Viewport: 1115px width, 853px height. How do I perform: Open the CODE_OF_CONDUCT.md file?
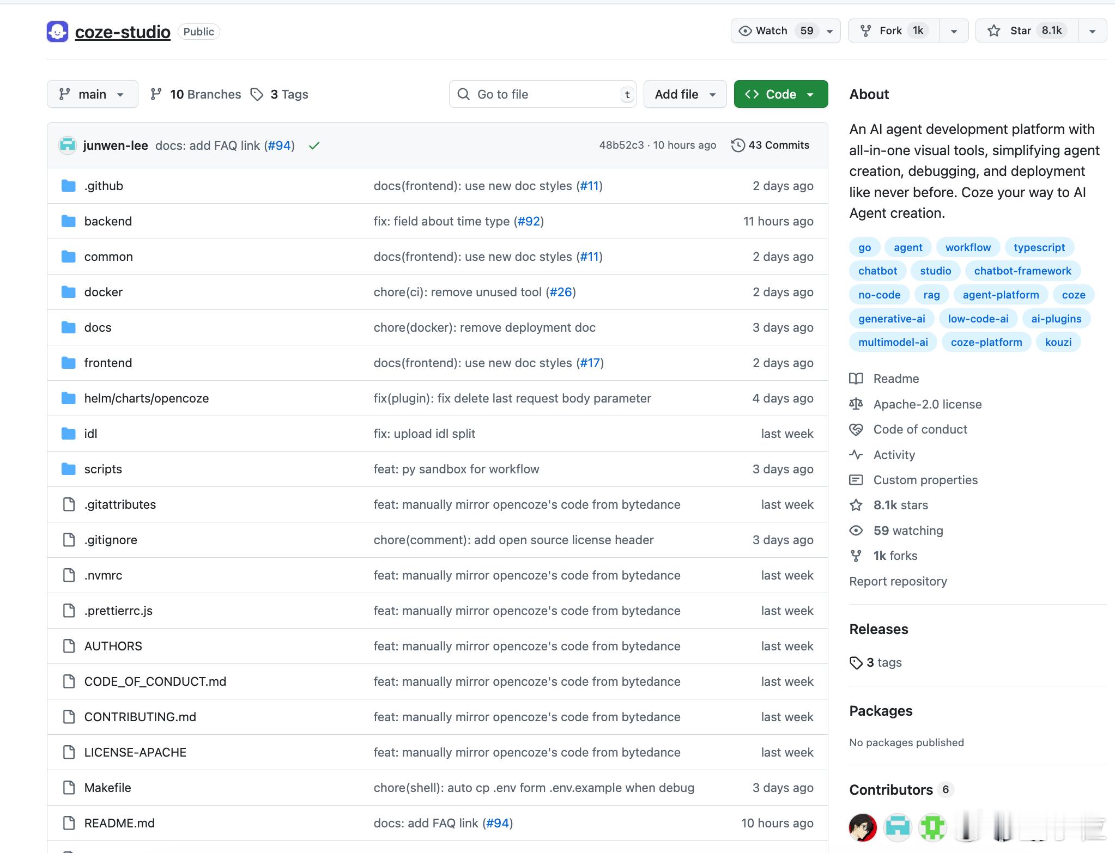pyautogui.click(x=155, y=681)
